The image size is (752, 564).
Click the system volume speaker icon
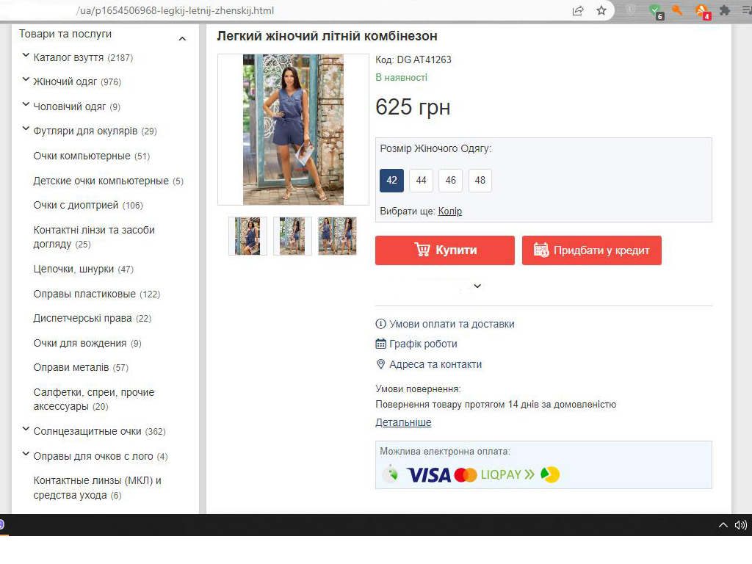tap(740, 525)
